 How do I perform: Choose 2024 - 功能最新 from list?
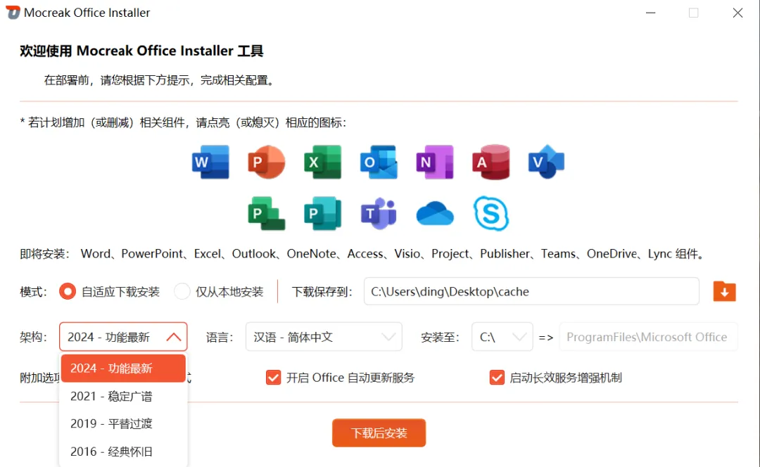pos(123,368)
